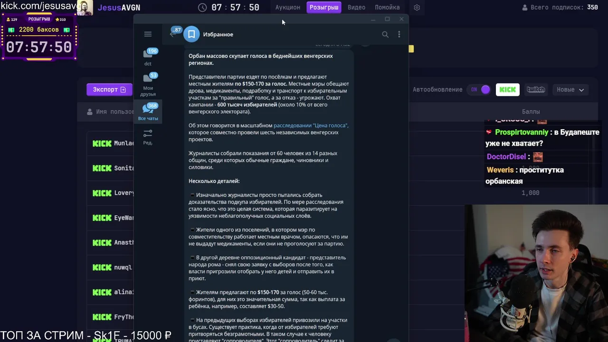The height and width of the screenshot is (342, 608).
Task: Click the Kick logo in EyeWar row
Action: (102, 218)
